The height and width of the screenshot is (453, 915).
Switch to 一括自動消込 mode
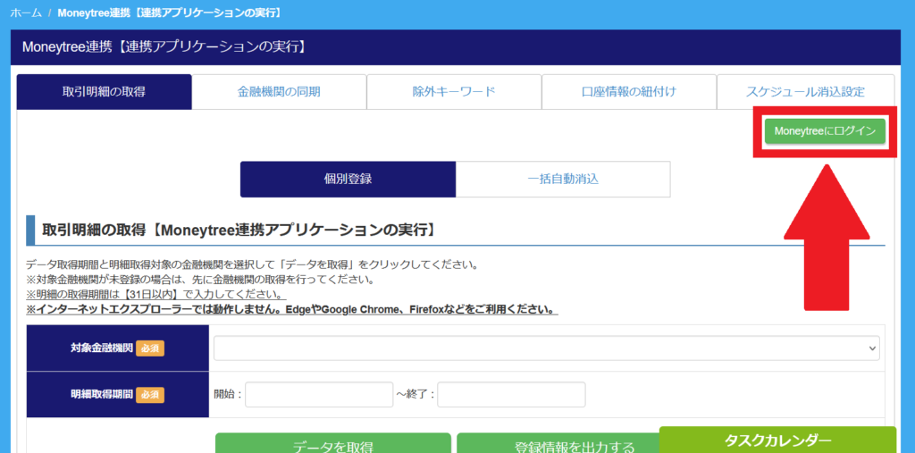point(563,180)
